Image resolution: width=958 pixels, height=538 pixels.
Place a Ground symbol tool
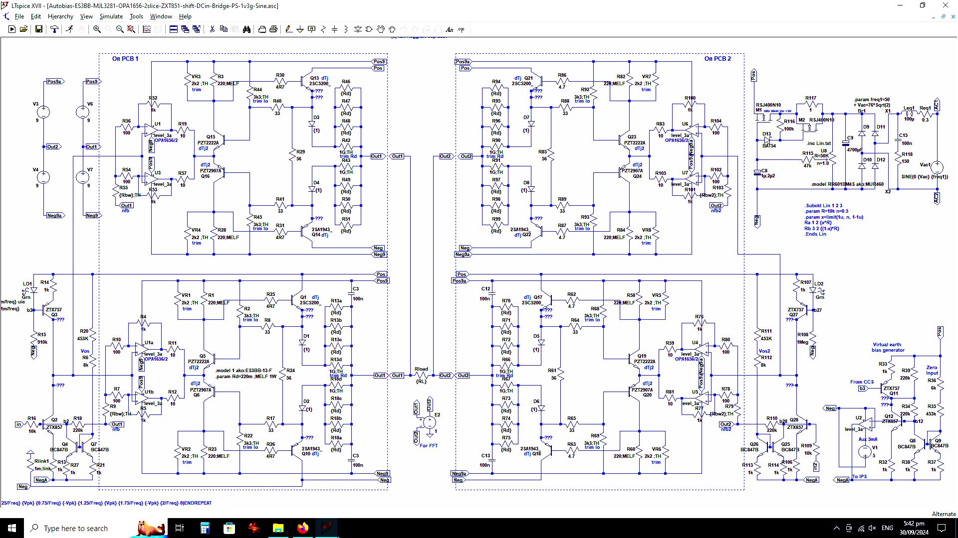pyautogui.click(x=300, y=29)
